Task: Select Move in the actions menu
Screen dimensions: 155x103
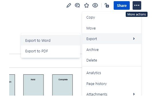Action: (x=112, y=28)
